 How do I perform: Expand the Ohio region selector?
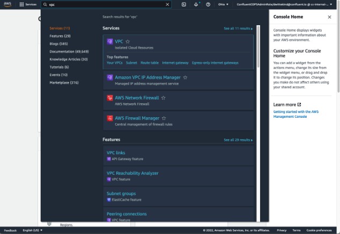(x=223, y=4)
